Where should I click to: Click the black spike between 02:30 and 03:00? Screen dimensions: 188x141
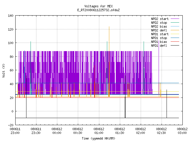(x=167, y=104)
